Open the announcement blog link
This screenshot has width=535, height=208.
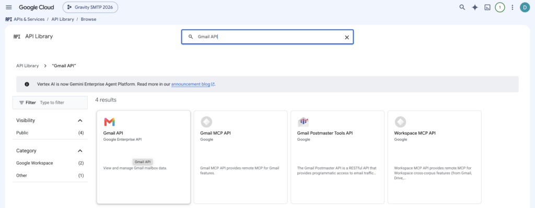[x=191, y=84]
